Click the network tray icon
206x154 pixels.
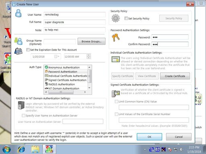pyautogui.click(x=175, y=150)
